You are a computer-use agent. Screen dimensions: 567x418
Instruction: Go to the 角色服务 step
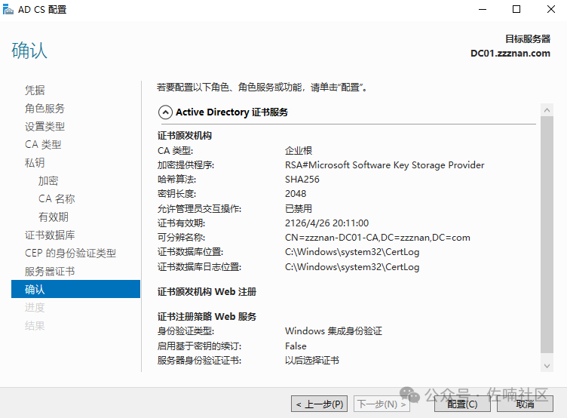[44, 108]
